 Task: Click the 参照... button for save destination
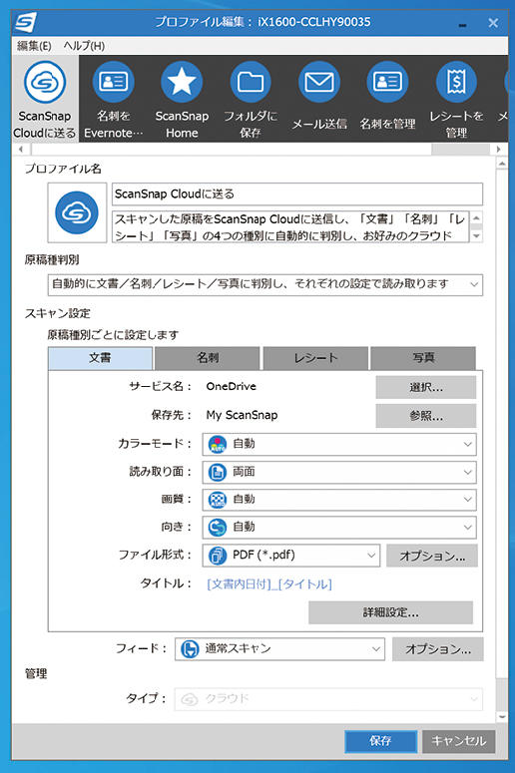(x=426, y=416)
